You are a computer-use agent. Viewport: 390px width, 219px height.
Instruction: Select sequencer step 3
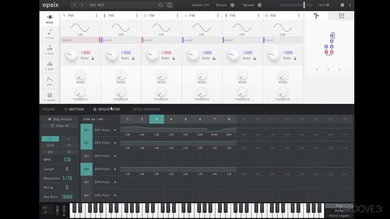point(157,119)
